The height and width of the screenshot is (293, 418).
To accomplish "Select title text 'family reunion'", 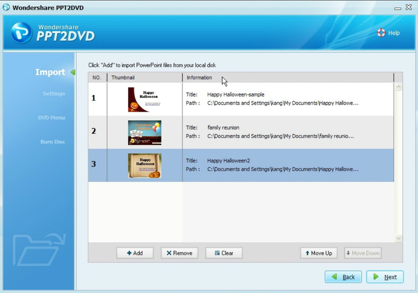I will click(223, 128).
